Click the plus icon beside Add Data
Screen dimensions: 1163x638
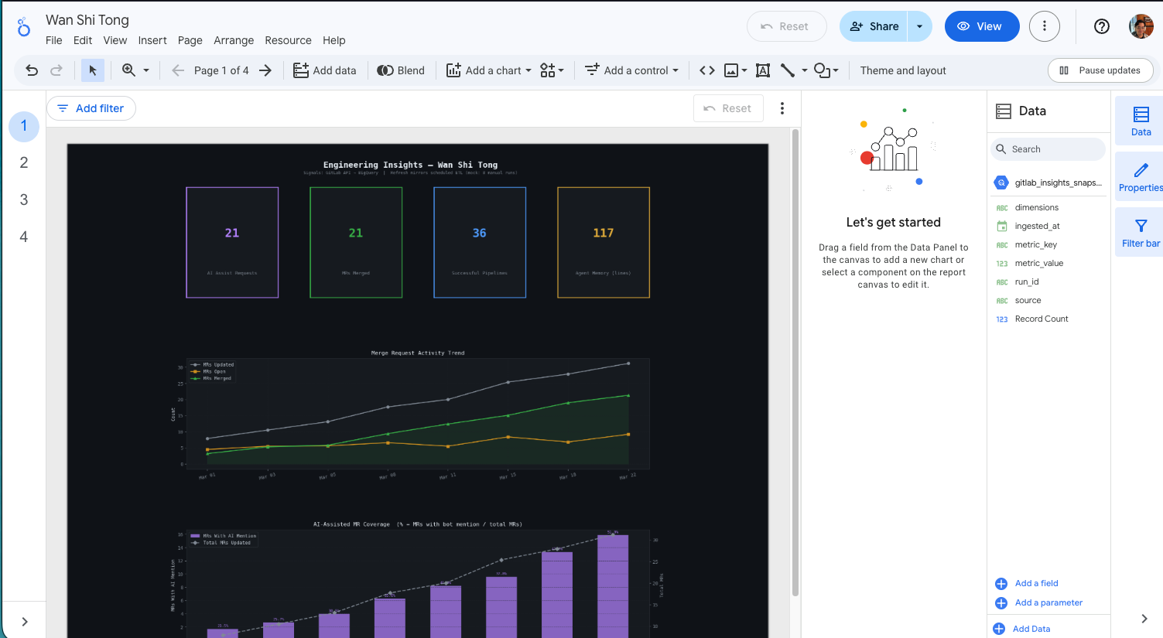(999, 629)
